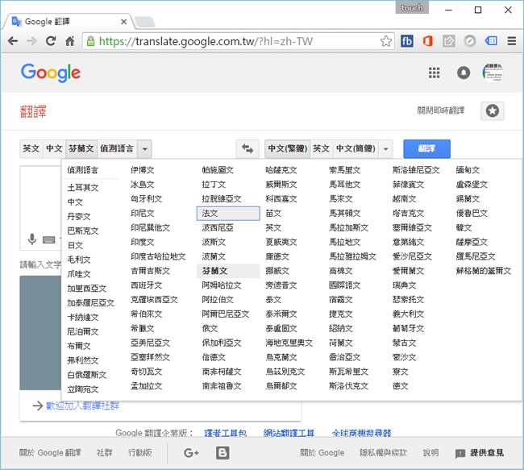The image size is (524, 470).
Task: Open 譯者工具包 link
Action: [x=225, y=433]
